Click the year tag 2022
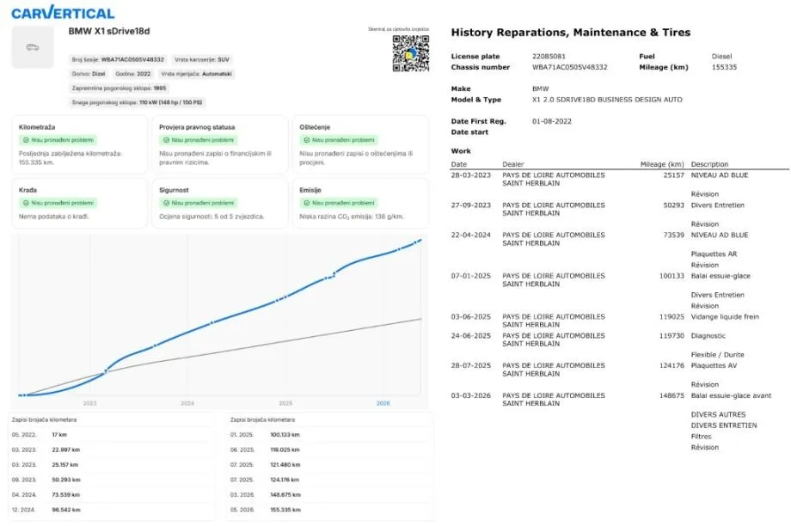 (x=133, y=74)
